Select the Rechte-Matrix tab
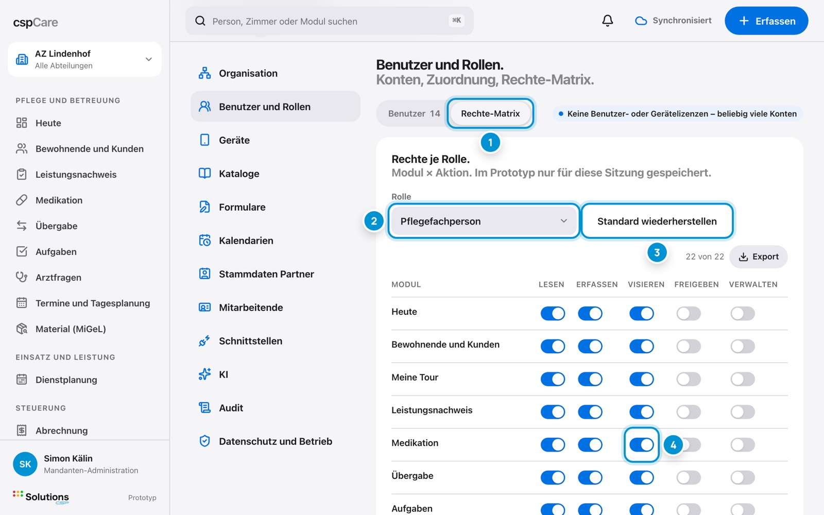 coord(490,113)
